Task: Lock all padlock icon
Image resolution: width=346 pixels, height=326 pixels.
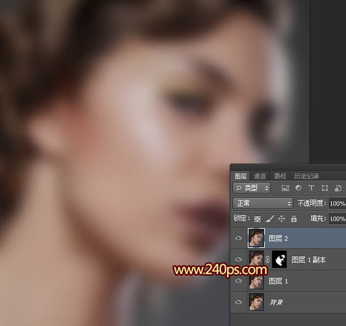Action: (x=294, y=219)
